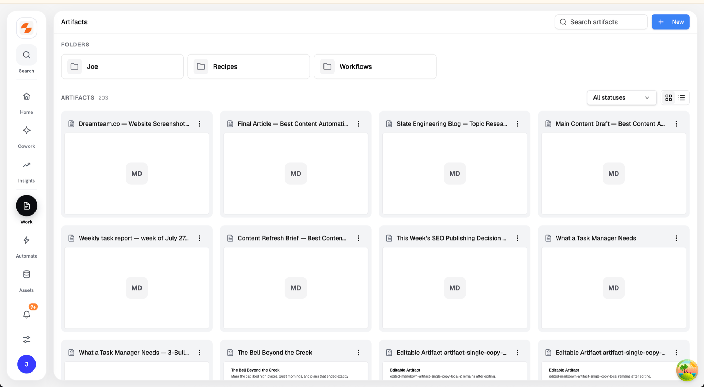Open This Week's SEO Publishing Decision thumbnail

click(454, 288)
